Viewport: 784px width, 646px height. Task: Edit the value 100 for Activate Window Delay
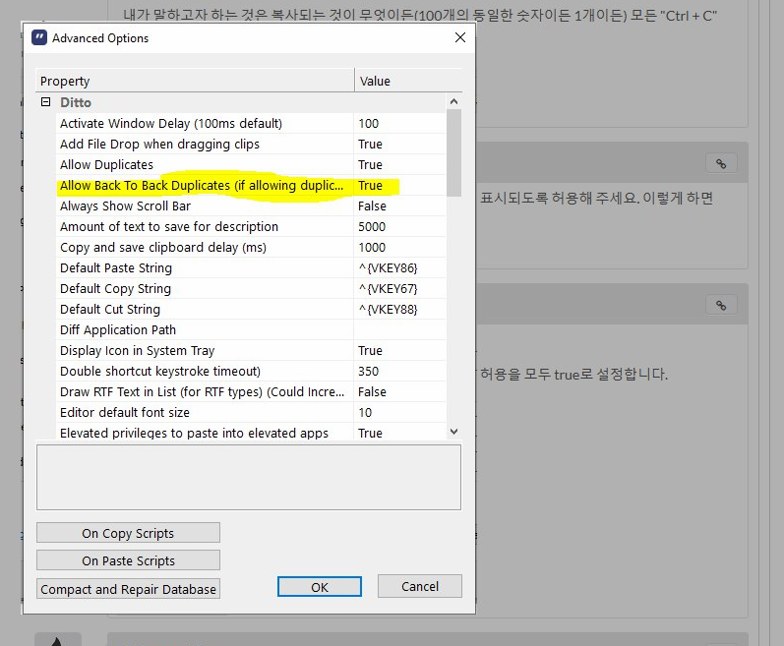399,124
